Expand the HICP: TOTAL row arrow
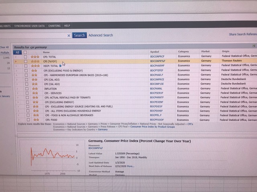The width and height of the screenshot is (257, 192). tap(16, 66)
